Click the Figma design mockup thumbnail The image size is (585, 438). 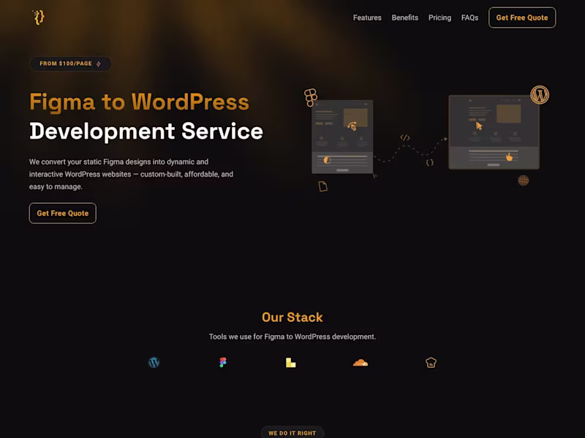[x=342, y=137]
